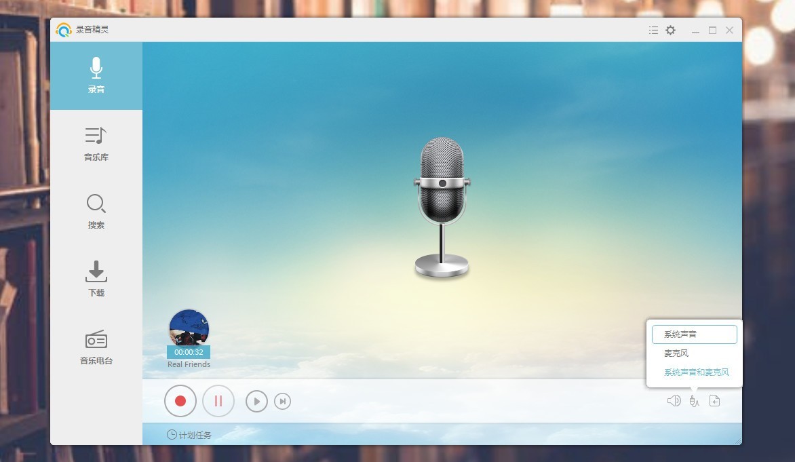This screenshot has height=462, width=795.
Task: Open the 音乐电台 radio section
Action: click(x=96, y=347)
